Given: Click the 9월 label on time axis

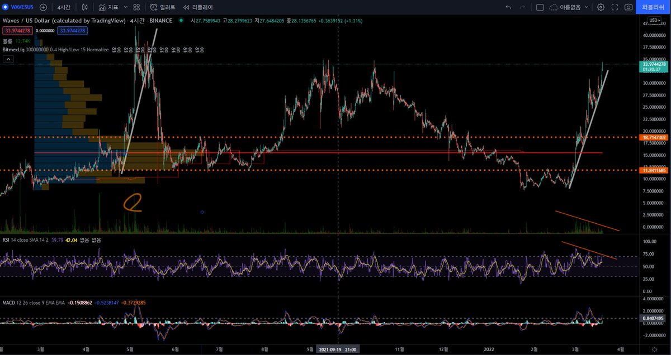Looking at the screenshot, I should tap(310, 350).
